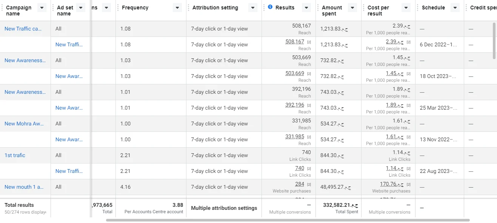The width and height of the screenshot is (497, 223).
Task: Click the [2] footnote beside 170.76 cost
Action: pyautogui.click(x=408, y=185)
